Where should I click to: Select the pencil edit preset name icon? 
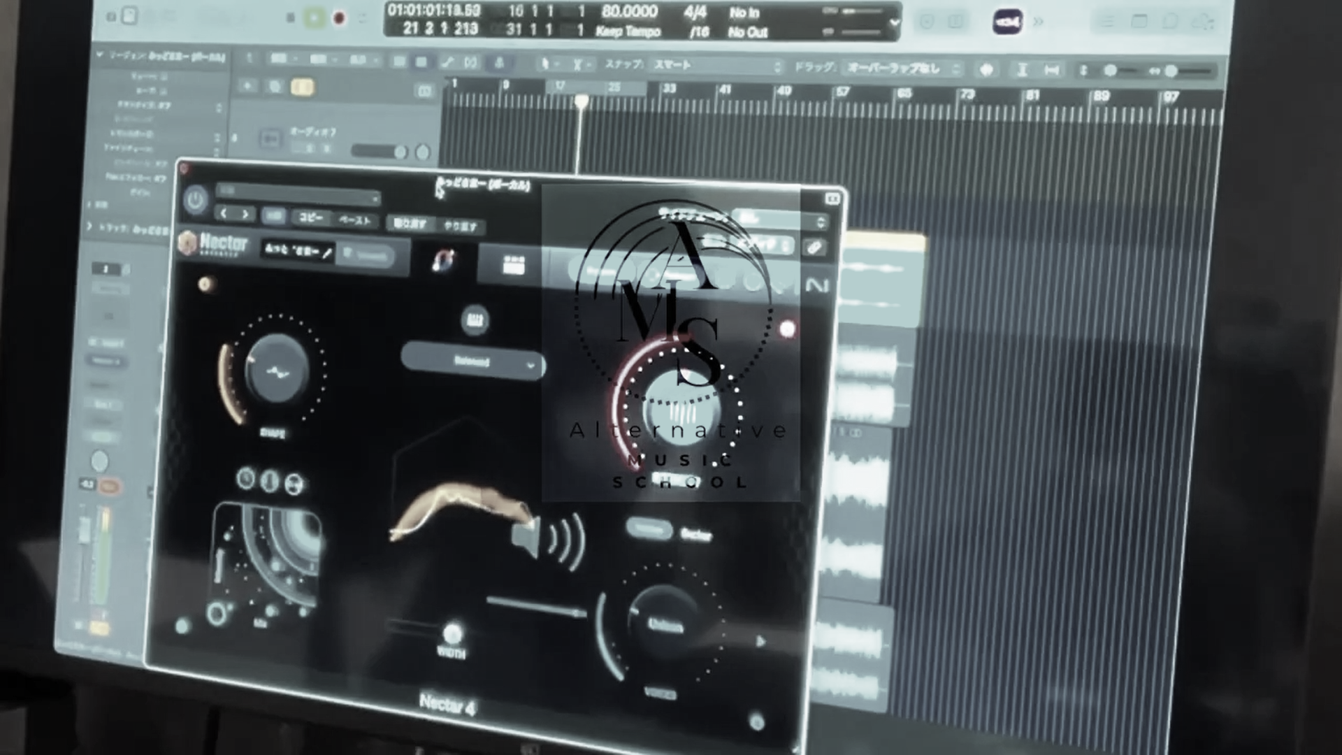pyautogui.click(x=326, y=252)
